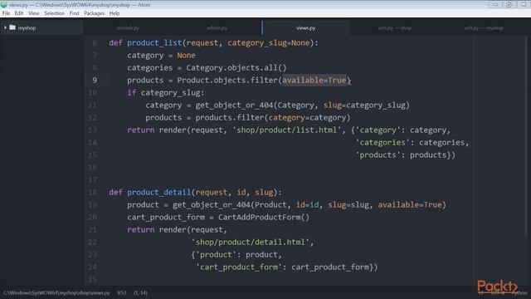
Task: Click 'category = None' on line 7
Action: [x=161, y=56]
